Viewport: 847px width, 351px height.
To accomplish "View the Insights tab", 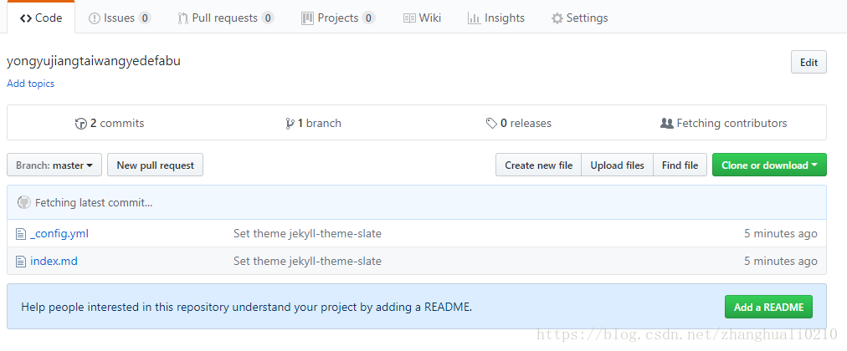I will [x=497, y=18].
